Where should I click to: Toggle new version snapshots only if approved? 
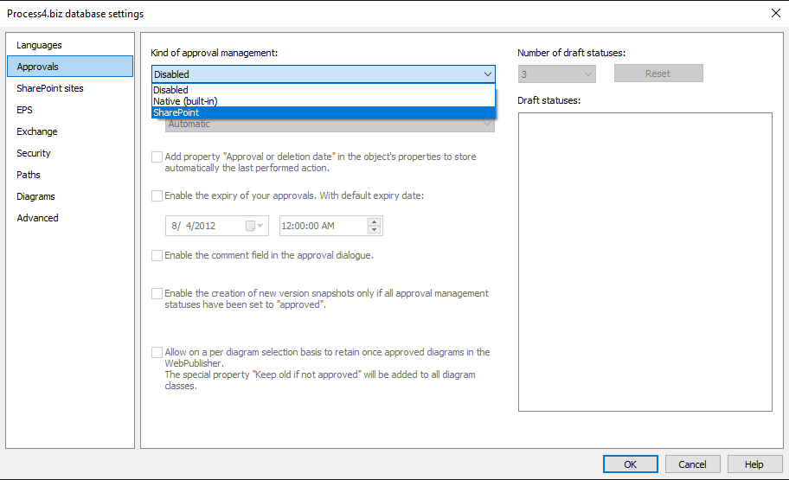tap(157, 293)
